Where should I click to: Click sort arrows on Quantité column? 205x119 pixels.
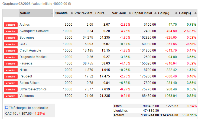point(72,13)
